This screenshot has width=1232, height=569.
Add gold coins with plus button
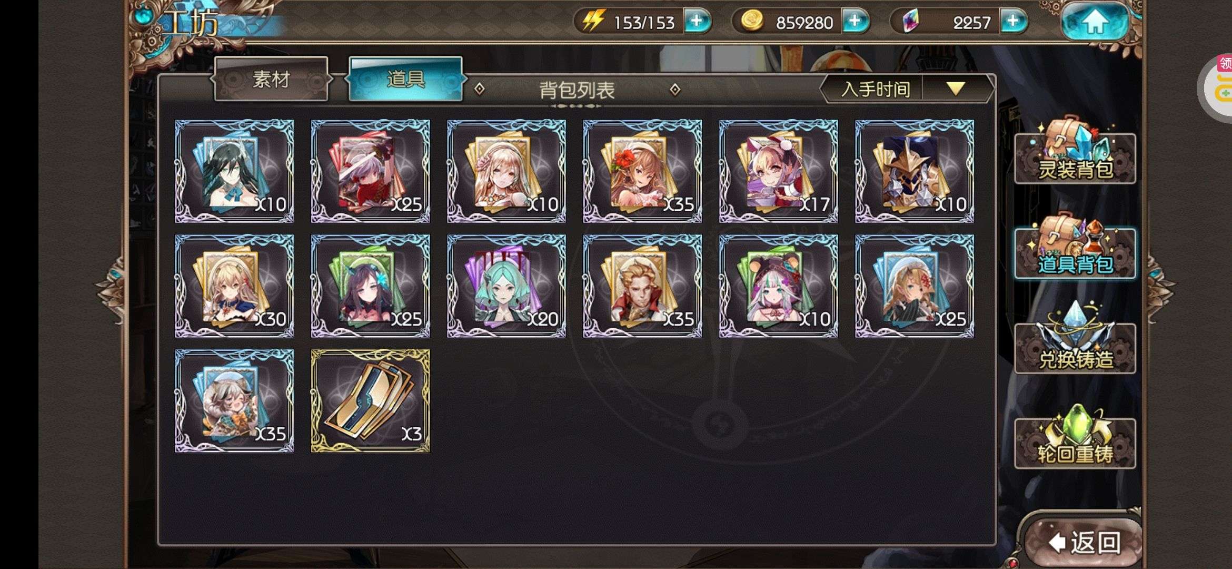[x=856, y=22]
